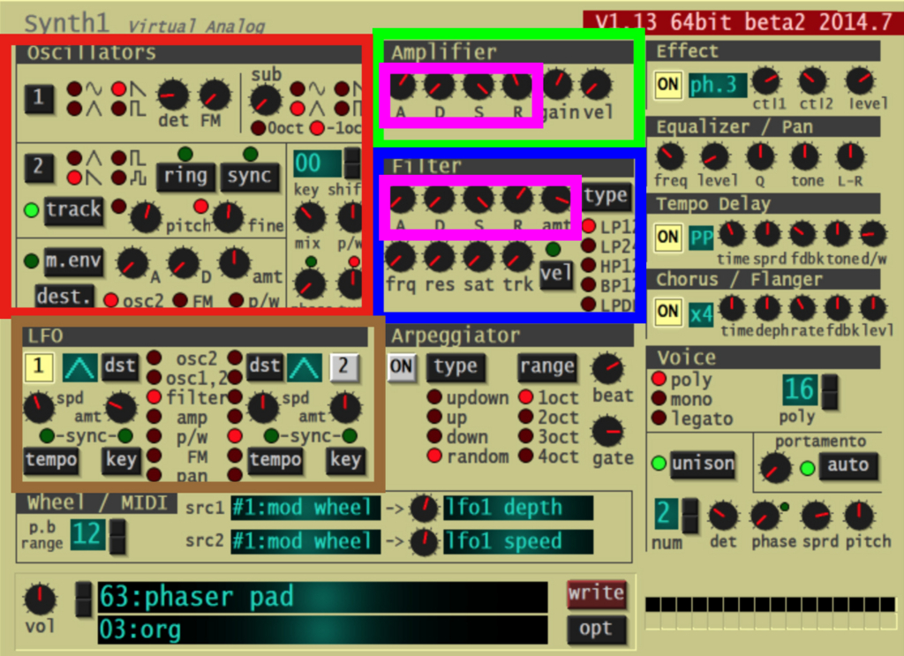The height and width of the screenshot is (656, 904).
Task: Click the LFO 1 triangle waveform icon
Action: tap(80, 367)
